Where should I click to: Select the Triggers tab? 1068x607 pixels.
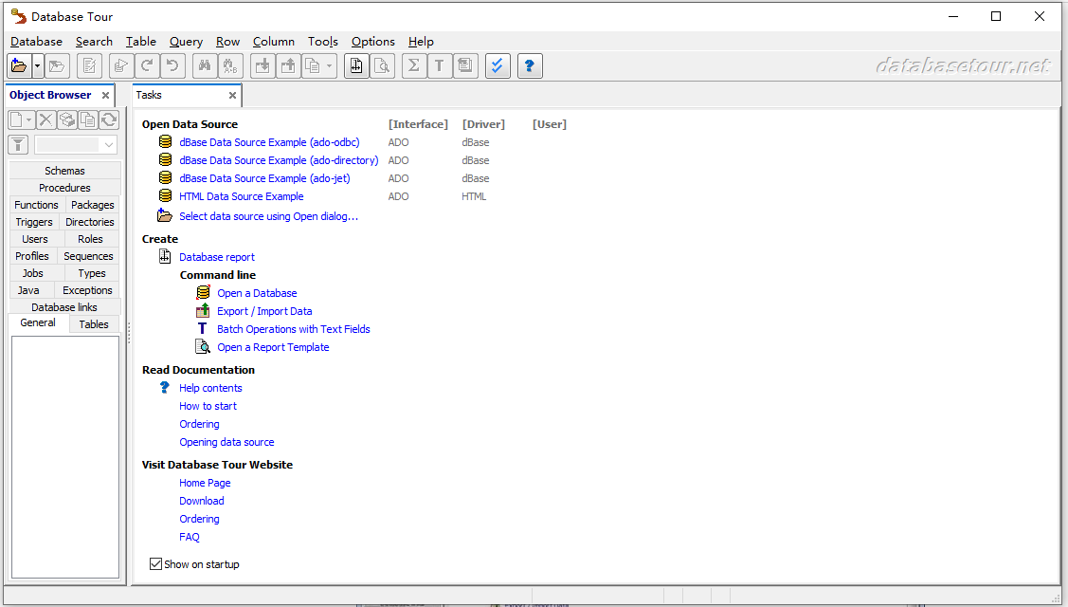pyautogui.click(x=34, y=222)
